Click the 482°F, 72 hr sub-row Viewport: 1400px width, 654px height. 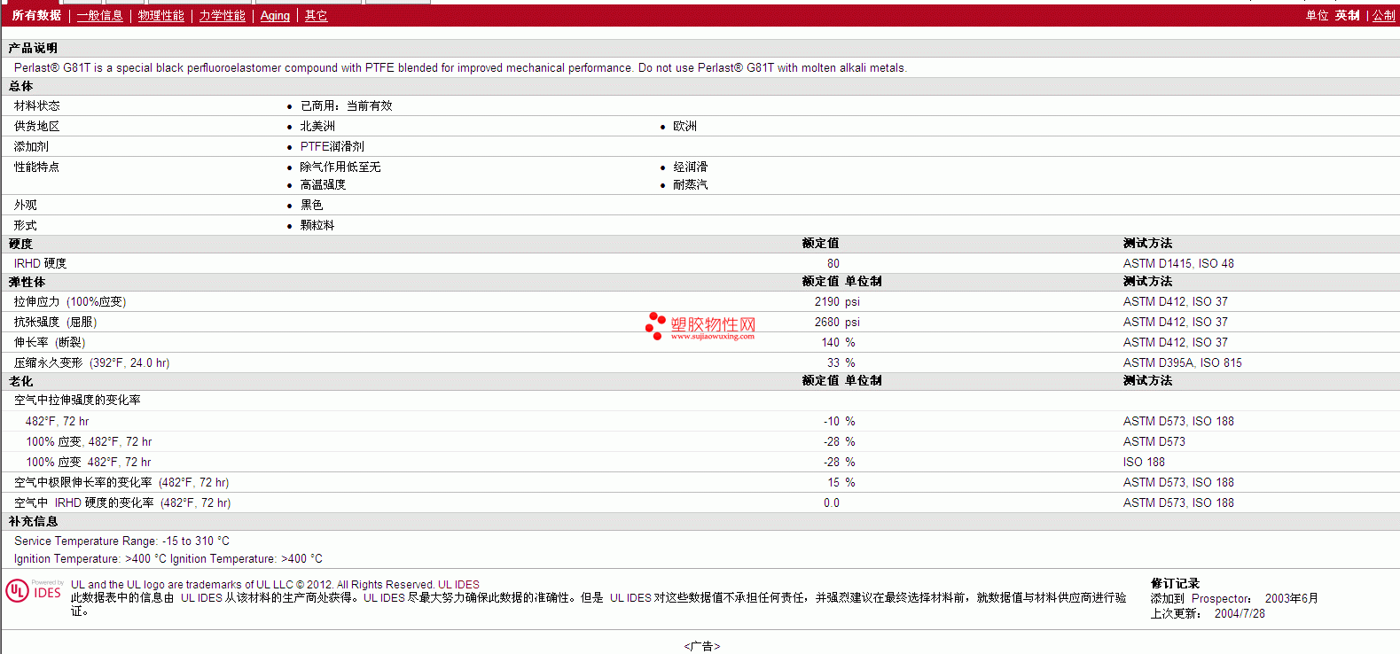(700, 421)
